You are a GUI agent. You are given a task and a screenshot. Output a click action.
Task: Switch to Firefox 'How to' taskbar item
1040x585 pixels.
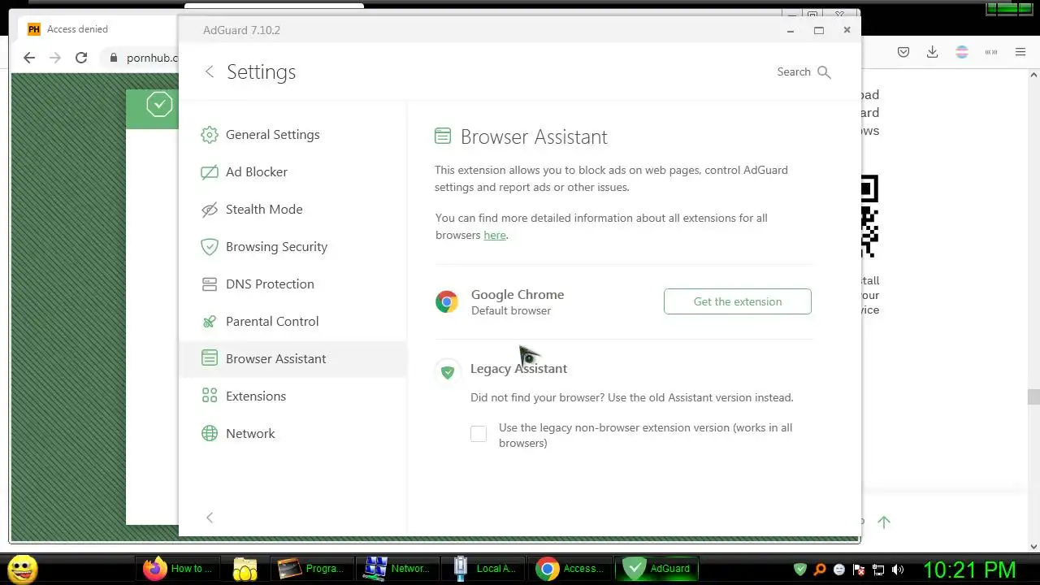tap(179, 569)
